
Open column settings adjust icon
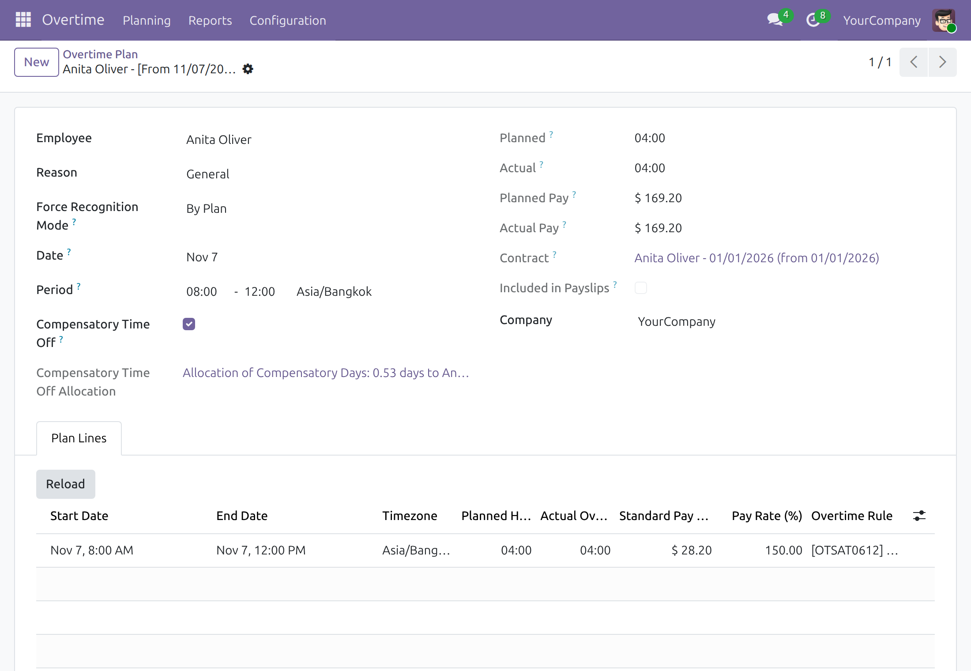point(919,516)
